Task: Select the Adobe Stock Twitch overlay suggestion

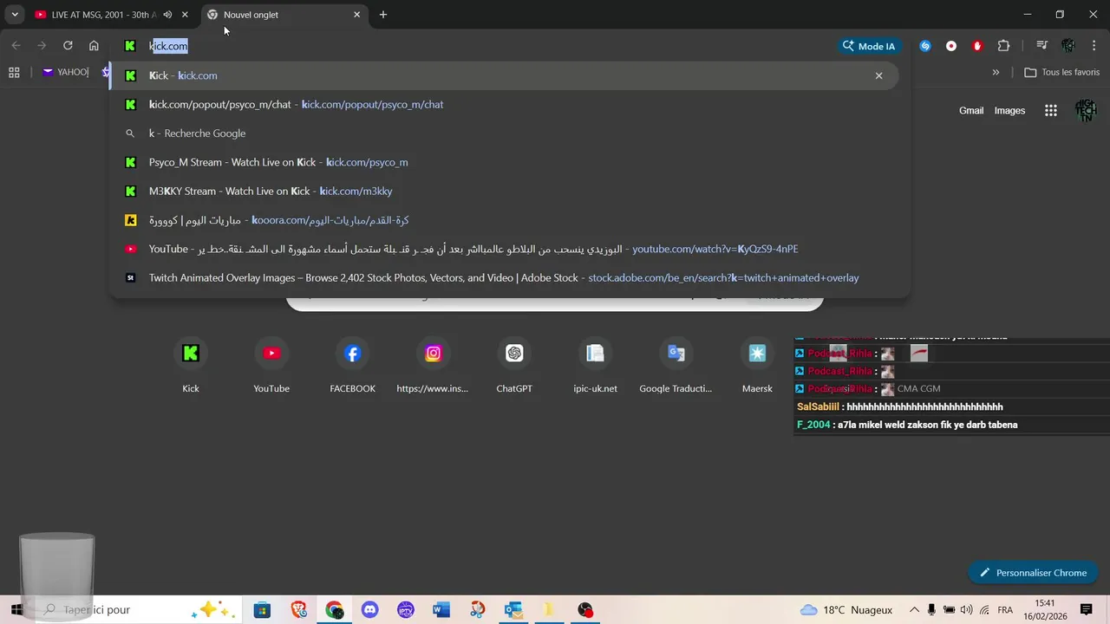Action: point(503,278)
